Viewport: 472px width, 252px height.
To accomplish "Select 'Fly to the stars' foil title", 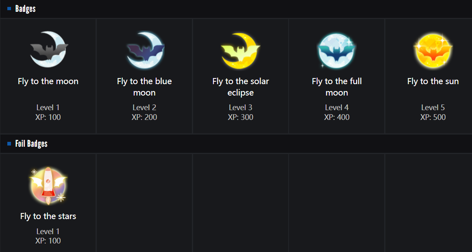I will 48,216.
